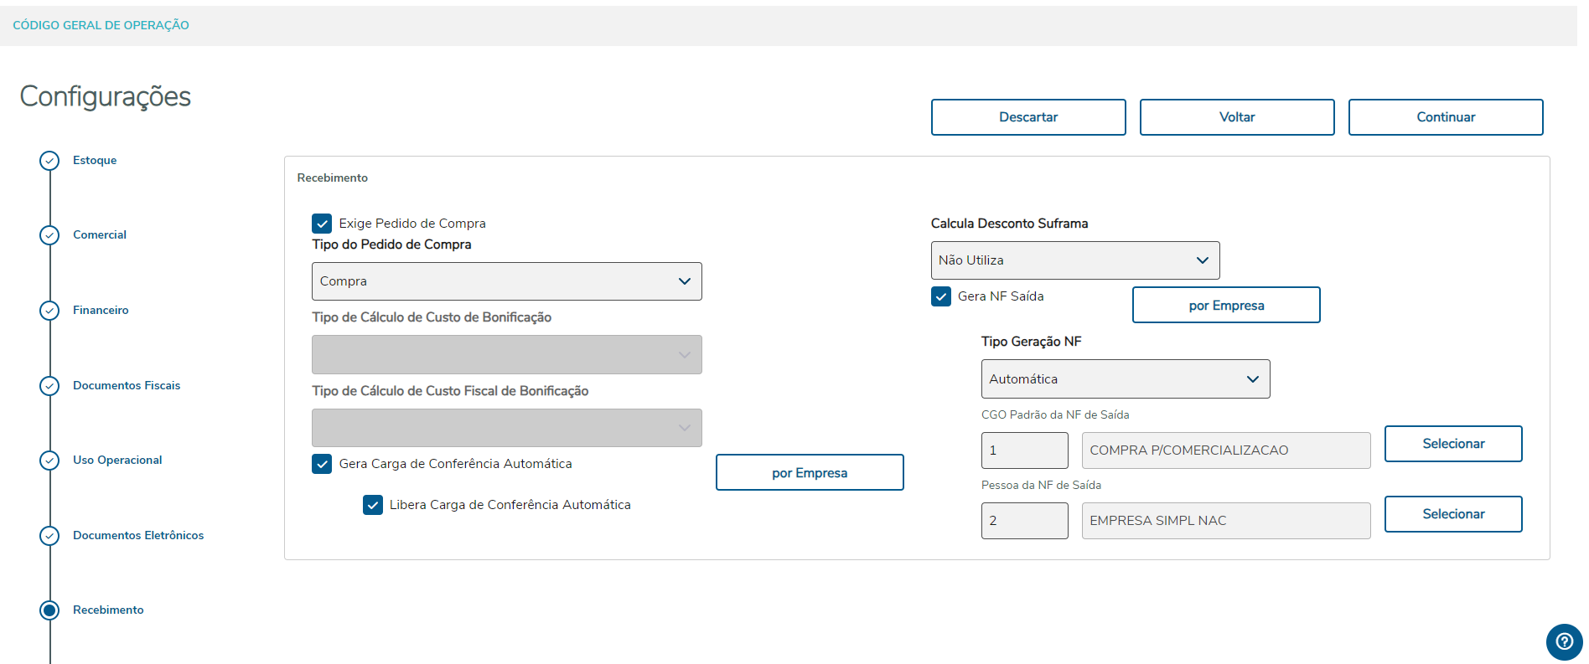Click the Documentos Fiscais step icon
The width and height of the screenshot is (1589, 664).
(49, 386)
